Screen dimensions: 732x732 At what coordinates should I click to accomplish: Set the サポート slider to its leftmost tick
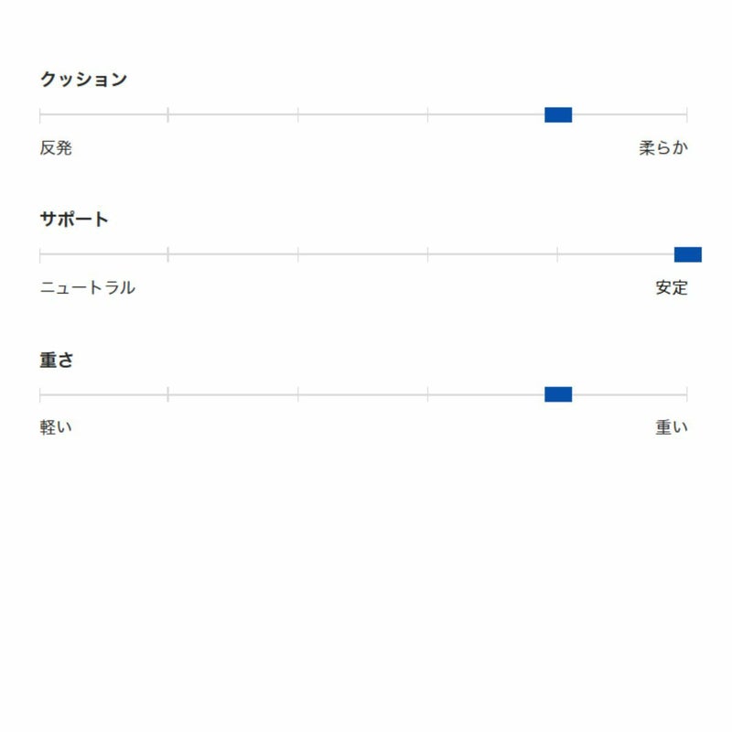[40, 254]
